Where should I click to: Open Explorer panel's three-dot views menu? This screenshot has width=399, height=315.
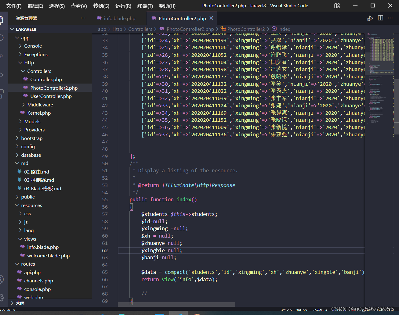point(83,18)
